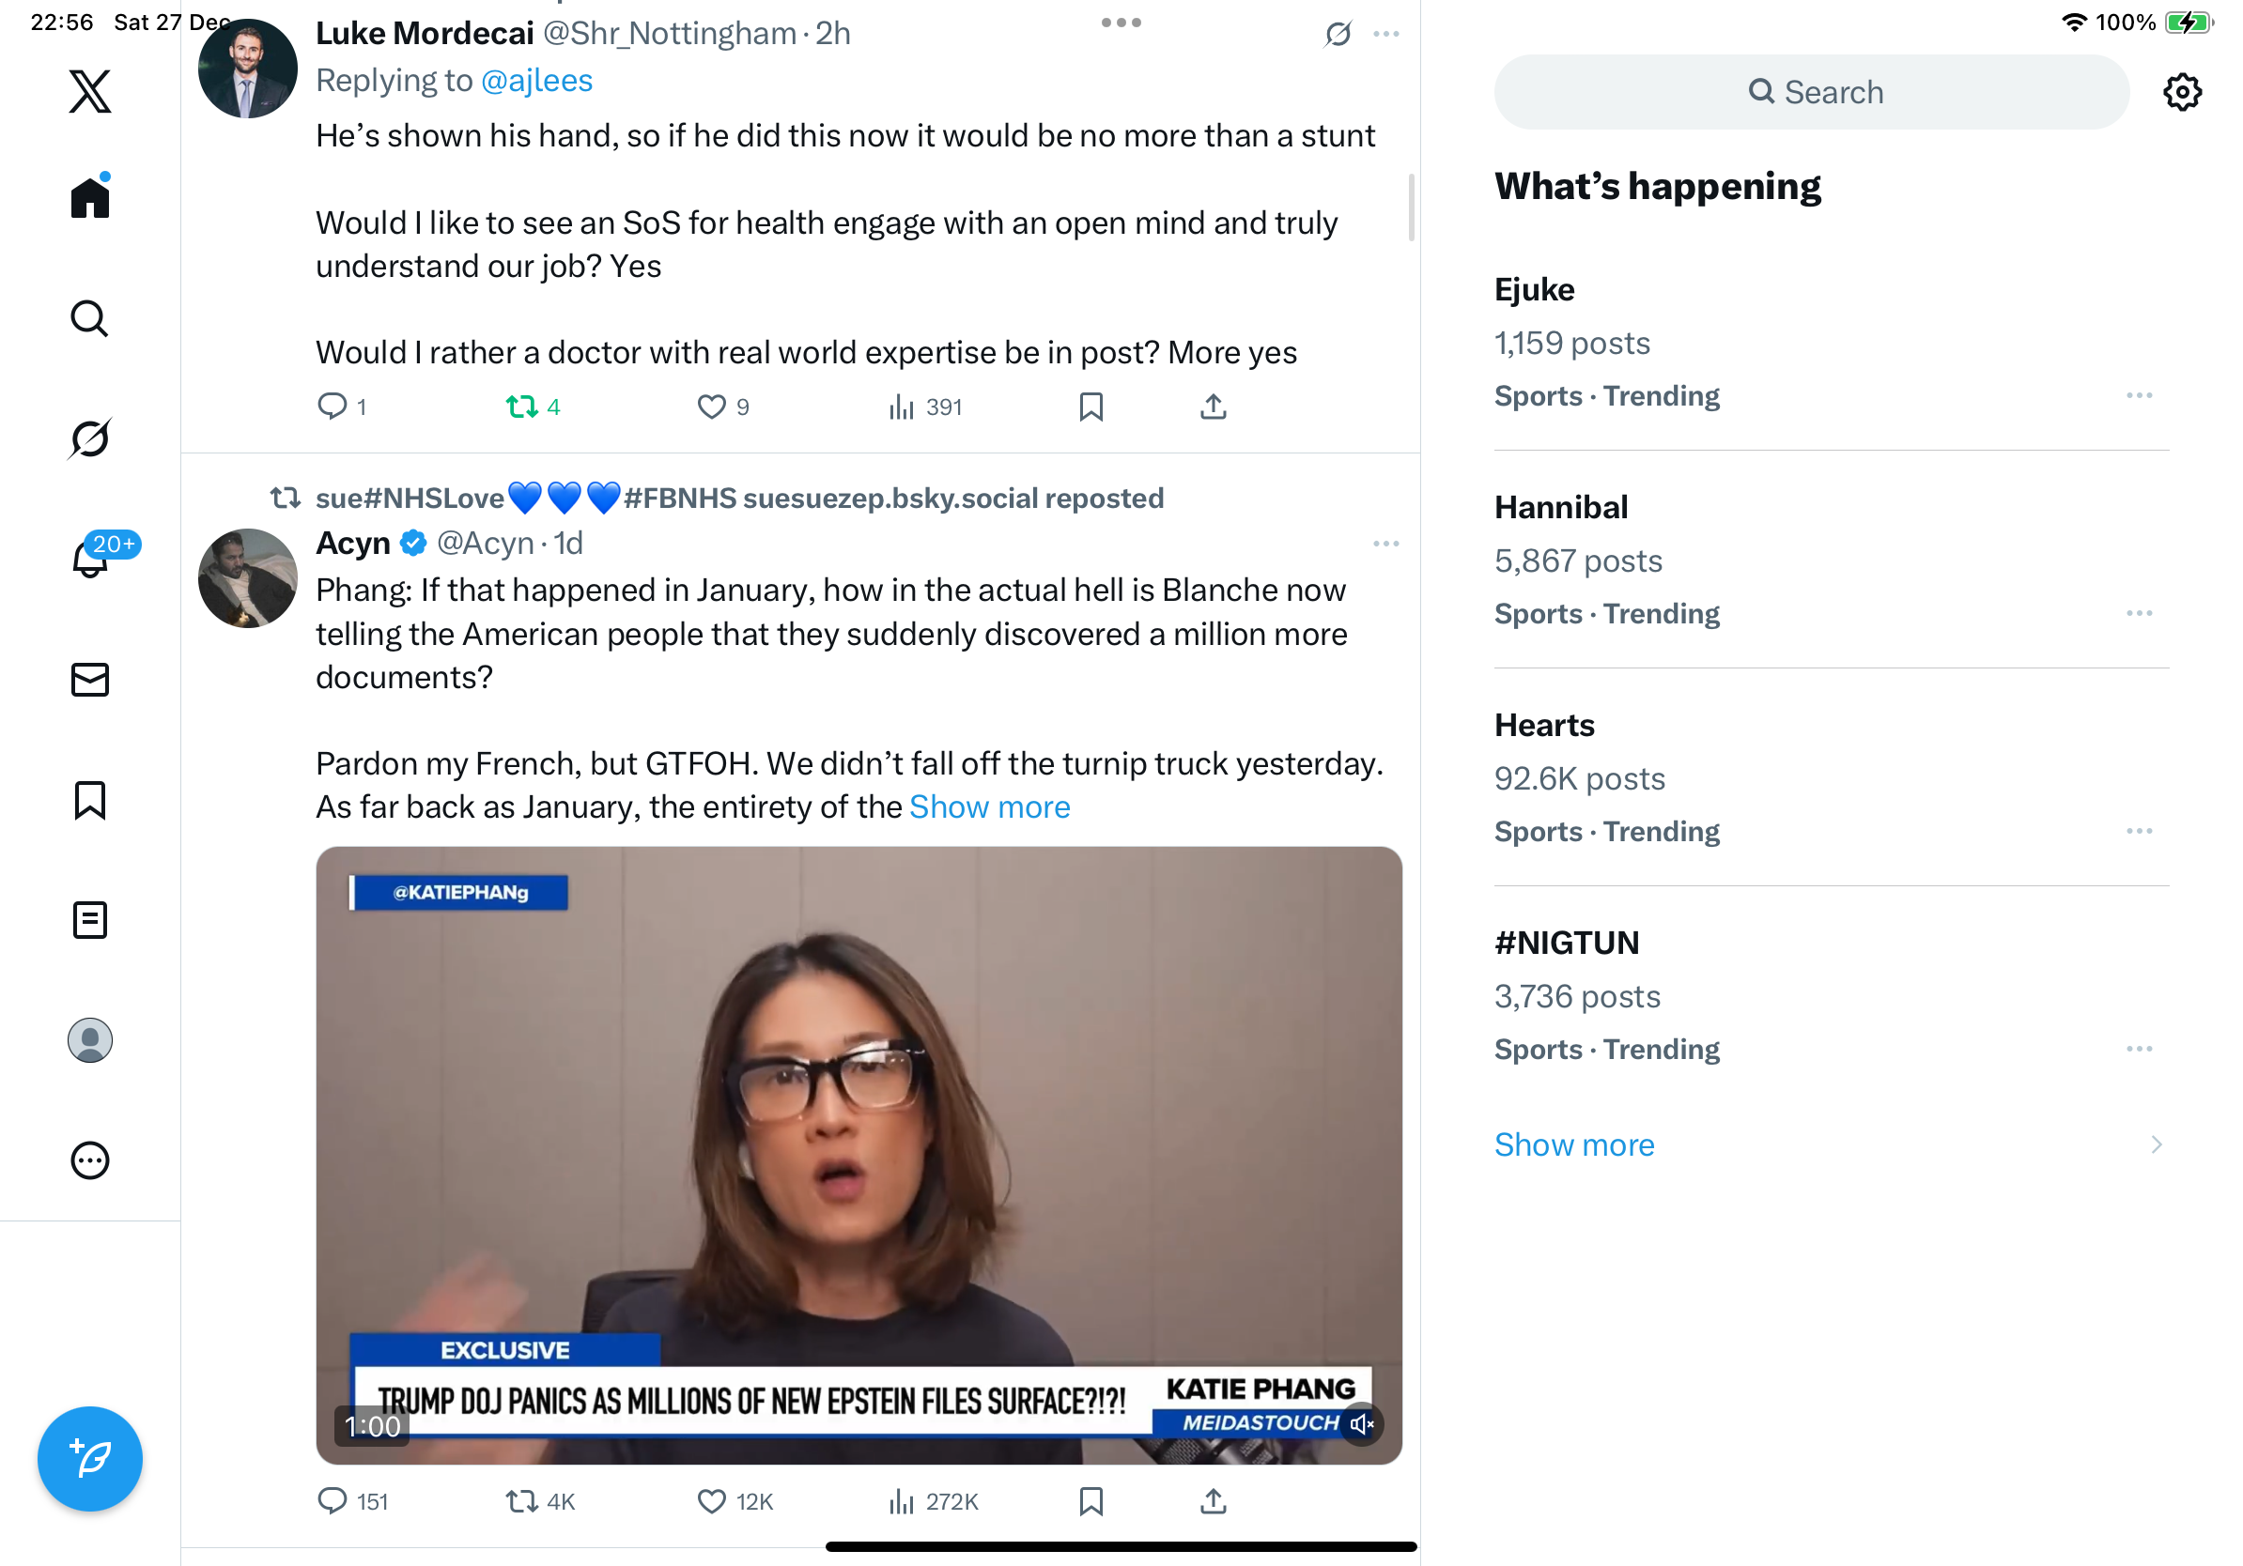Open more options for Acyn post
Image resolution: width=2243 pixels, height=1566 pixels.
[x=1385, y=544]
